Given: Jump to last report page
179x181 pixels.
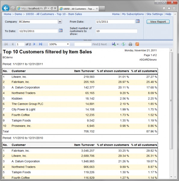Looking at the screenshot, I should tap(41, 44).
